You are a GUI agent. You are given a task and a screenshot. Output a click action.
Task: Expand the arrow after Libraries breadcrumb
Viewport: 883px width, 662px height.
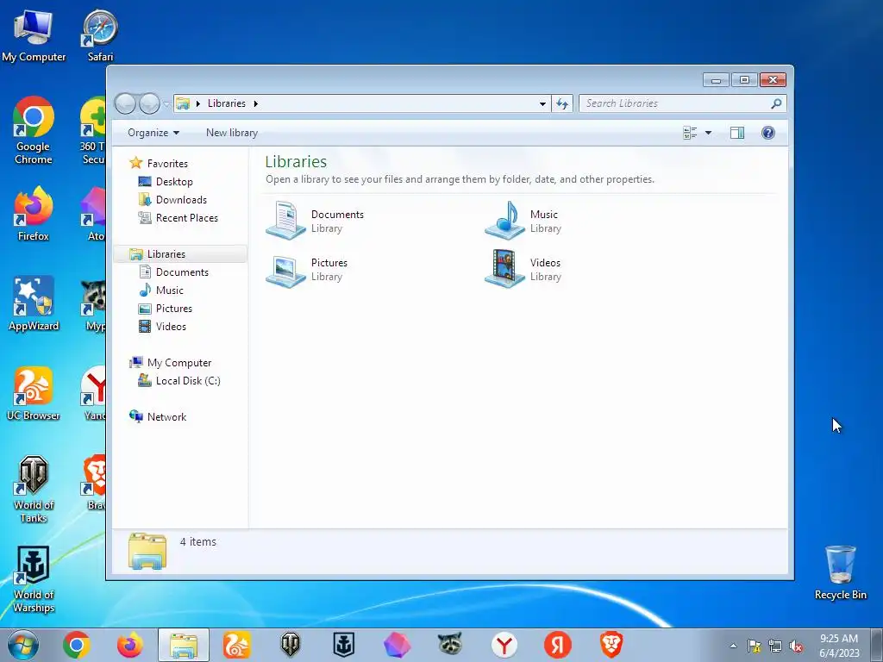(255, 103)
